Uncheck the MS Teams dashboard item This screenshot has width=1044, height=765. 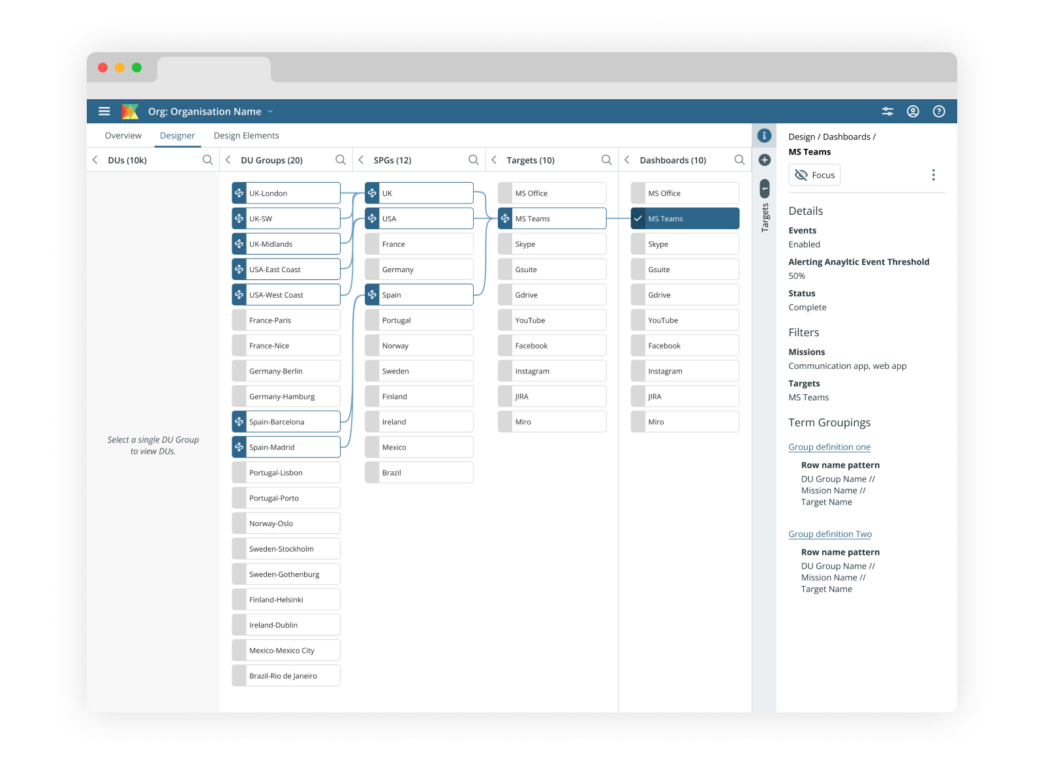(x=638, y=219)
